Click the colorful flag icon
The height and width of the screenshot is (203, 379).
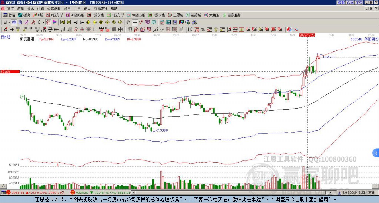coord(55,23)
